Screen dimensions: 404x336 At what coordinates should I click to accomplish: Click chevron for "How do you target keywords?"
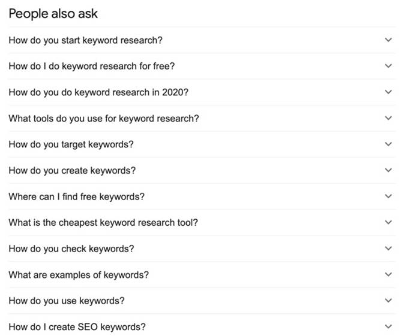[388, 144]
